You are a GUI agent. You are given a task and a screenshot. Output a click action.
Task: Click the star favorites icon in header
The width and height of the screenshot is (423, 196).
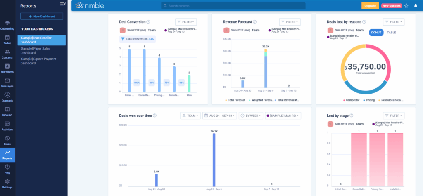tap(406, 6)
